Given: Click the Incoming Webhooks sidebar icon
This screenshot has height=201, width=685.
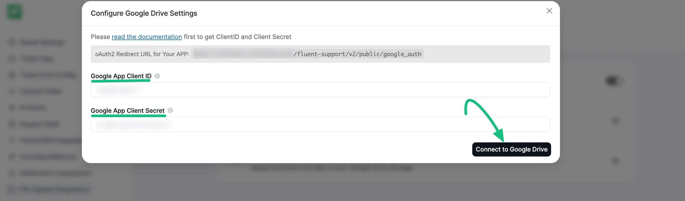Looking at the screenshot, I should pyautogui.click(x=11, y=156).
